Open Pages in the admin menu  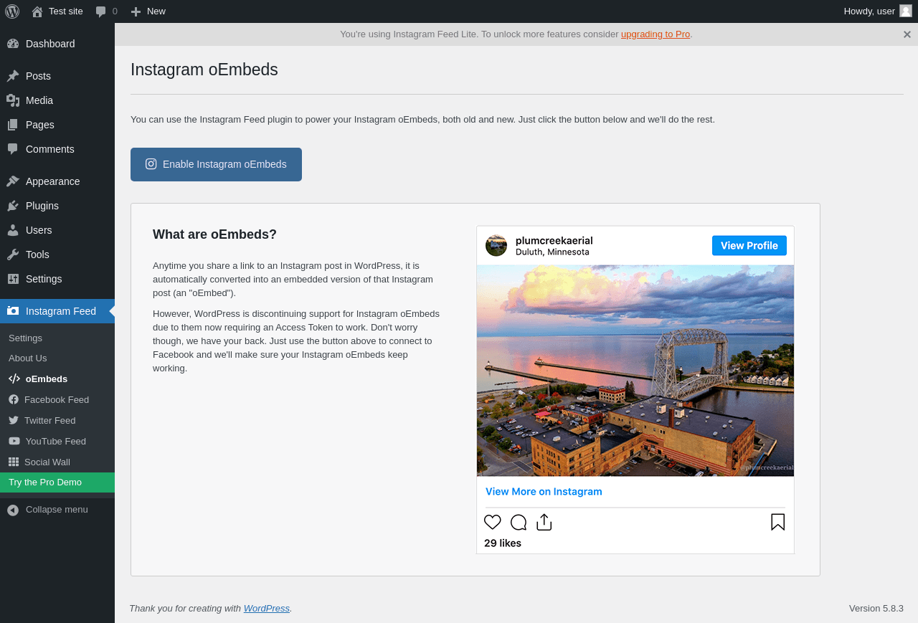click(x=57, y=125)
